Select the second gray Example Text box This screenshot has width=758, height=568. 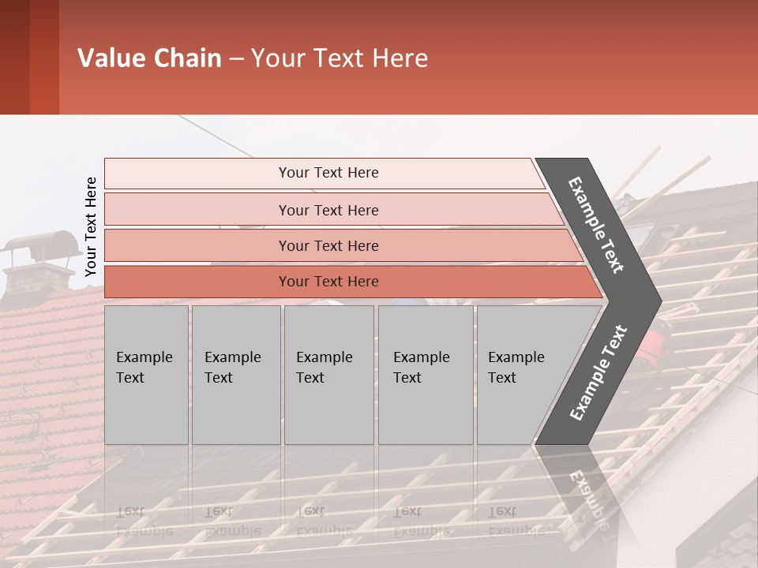pyautogui.click(x=235, y=375)
